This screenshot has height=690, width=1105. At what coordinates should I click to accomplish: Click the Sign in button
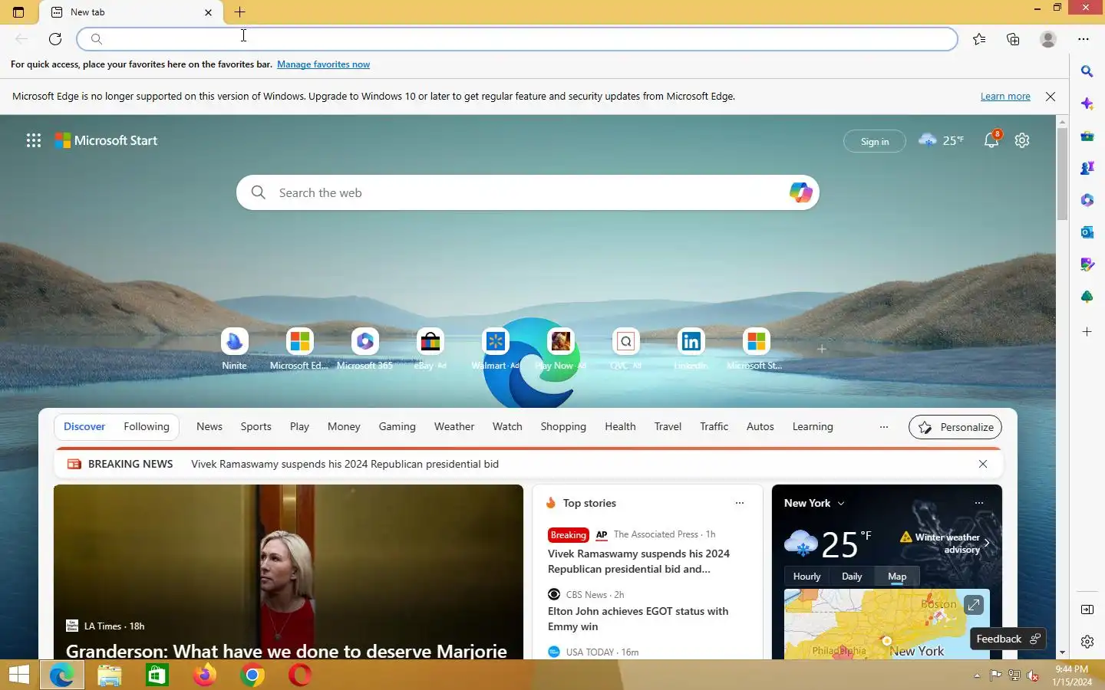pyautogui.click(x=875, y=141)
